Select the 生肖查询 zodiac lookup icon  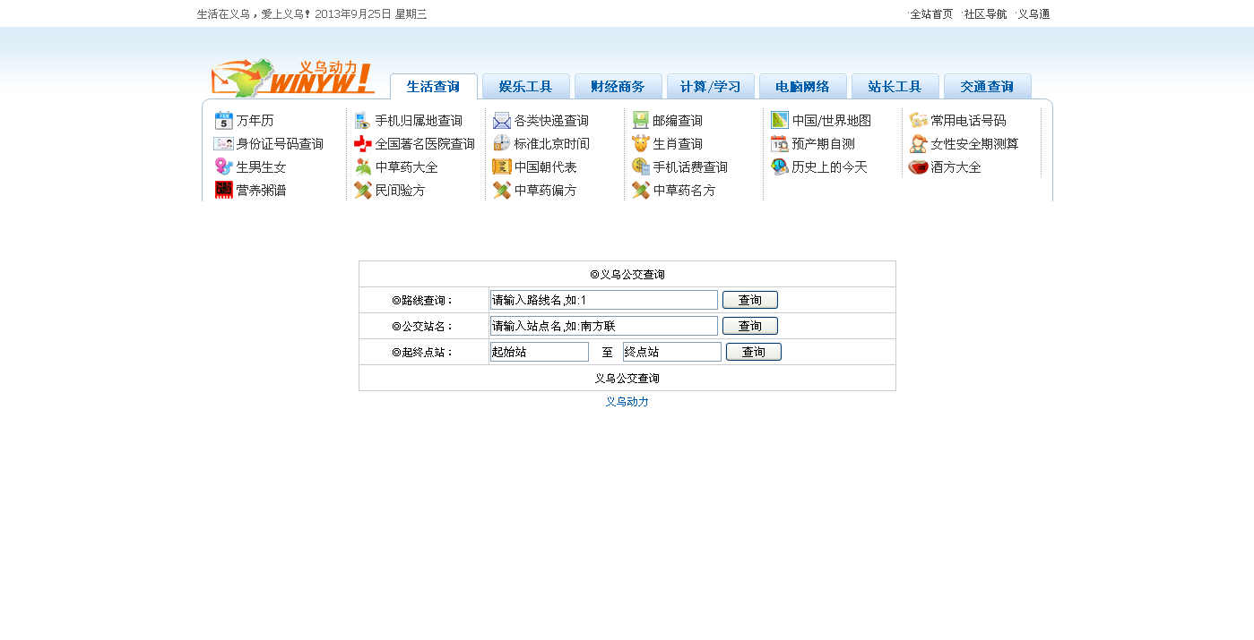point(678,143)
